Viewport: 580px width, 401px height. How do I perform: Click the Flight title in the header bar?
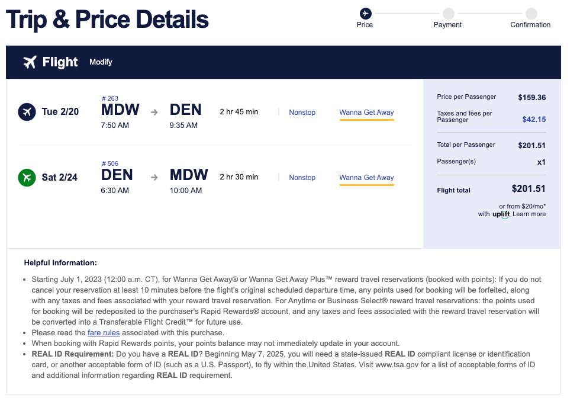point(60,62)
